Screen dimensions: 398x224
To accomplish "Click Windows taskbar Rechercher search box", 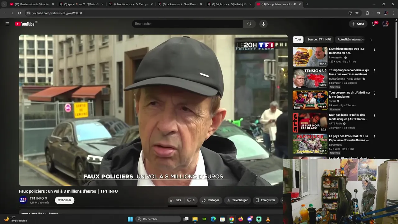I will [x=158, y=219].
